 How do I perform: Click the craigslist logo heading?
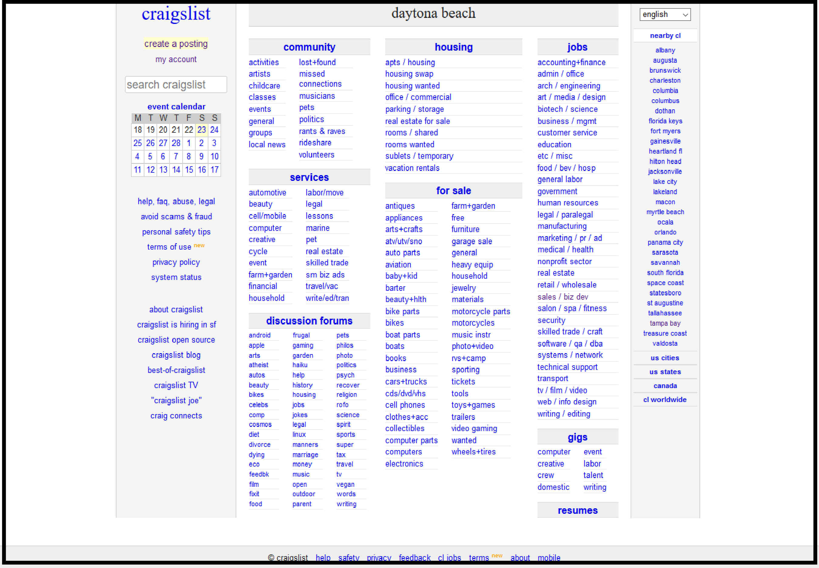point(176,14)
